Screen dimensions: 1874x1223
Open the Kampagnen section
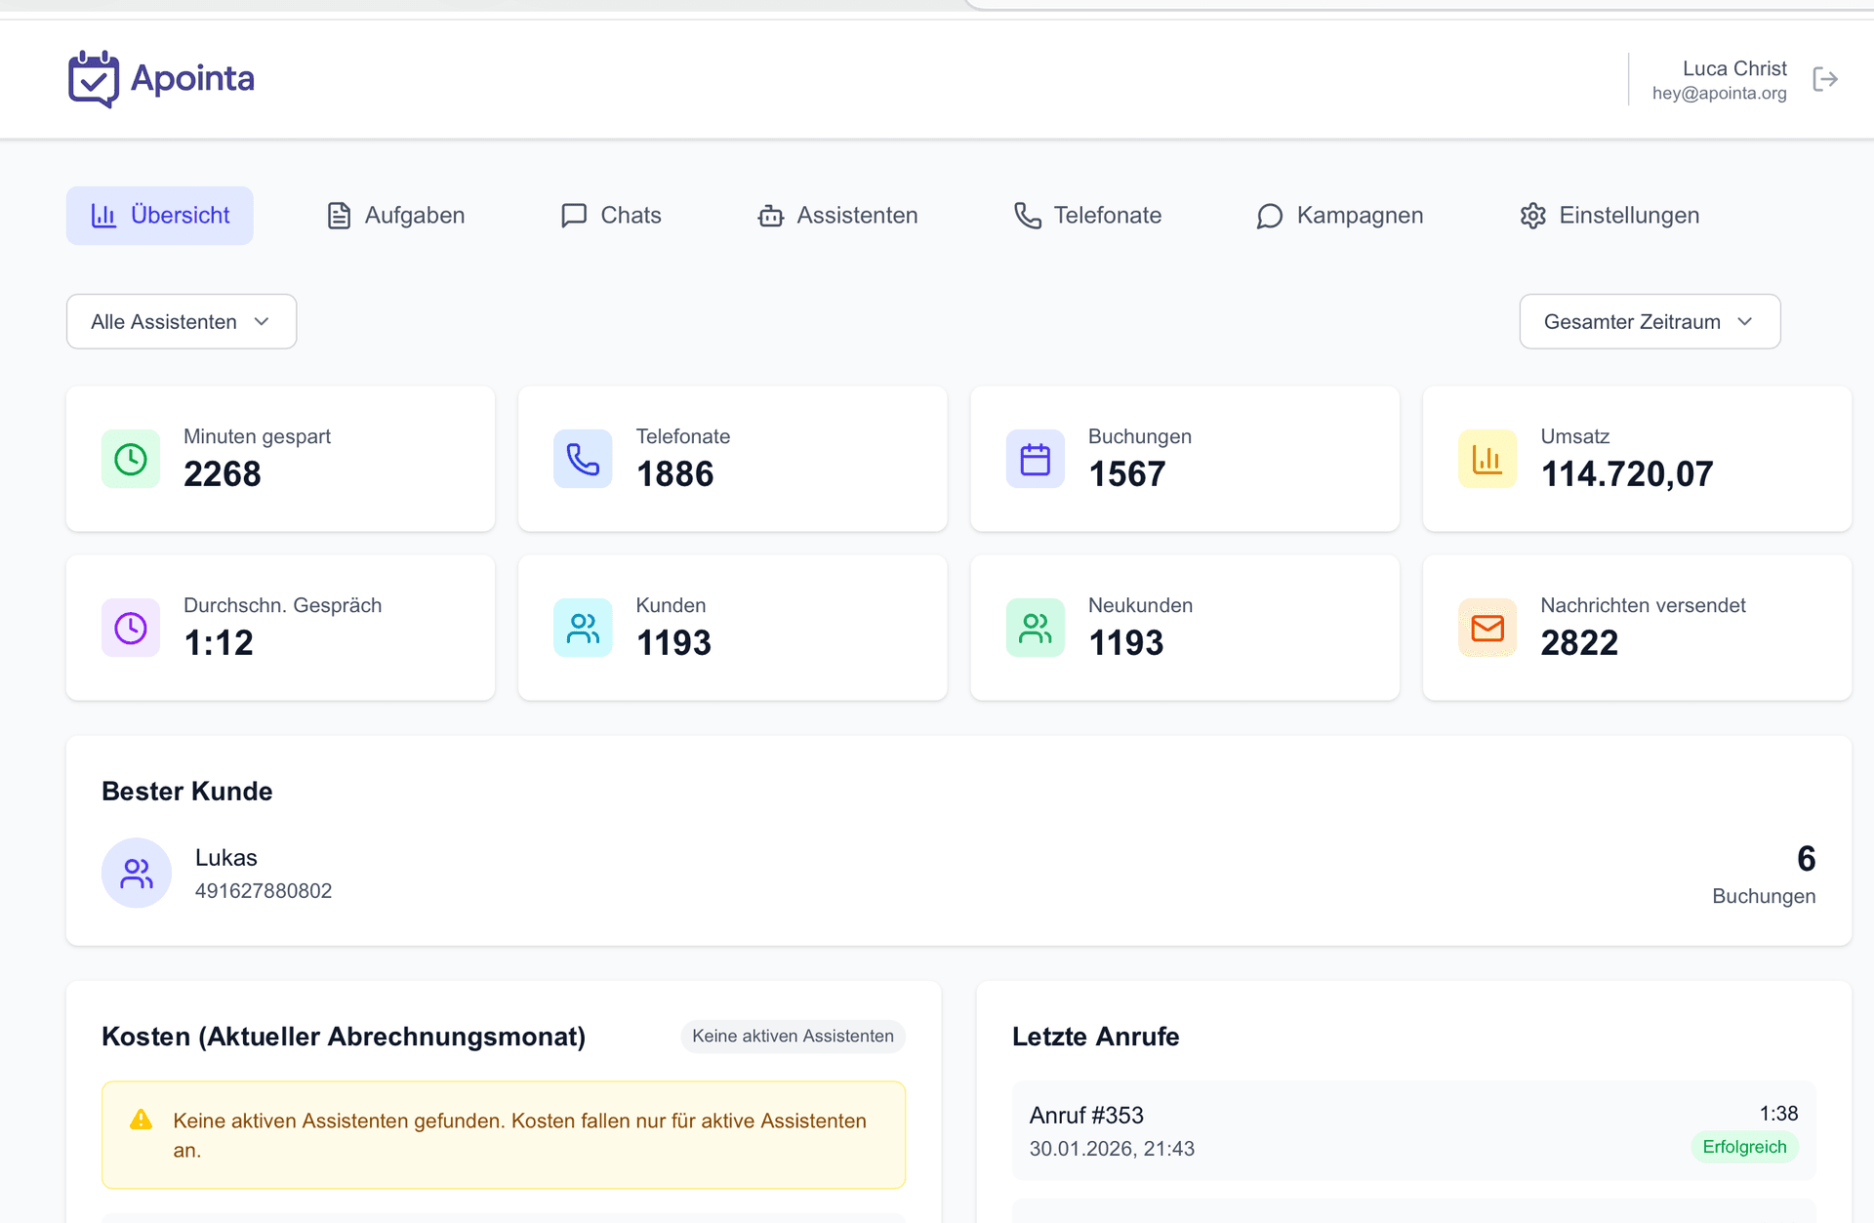[x=1339, y=216]
